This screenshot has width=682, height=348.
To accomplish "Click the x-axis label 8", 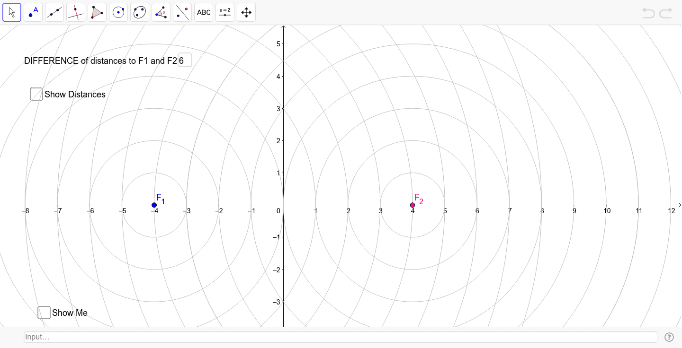I will click(x=542, y=211).
